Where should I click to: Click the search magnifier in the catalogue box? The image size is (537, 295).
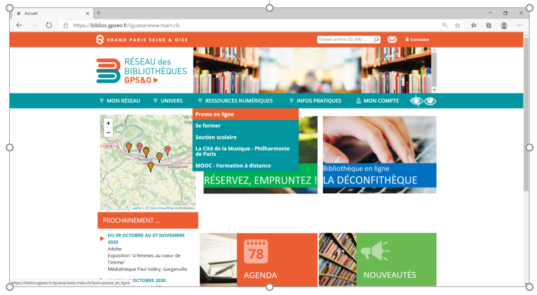coord(376,39)
